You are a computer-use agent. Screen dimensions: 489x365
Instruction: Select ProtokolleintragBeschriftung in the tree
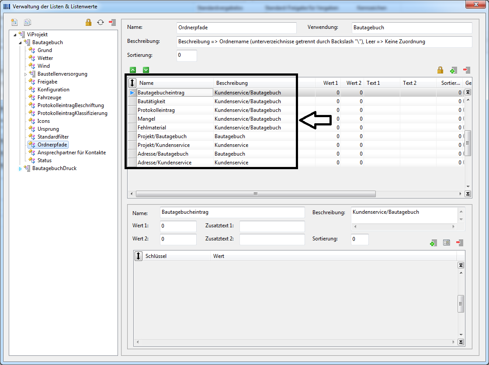[x=70, y=105]
